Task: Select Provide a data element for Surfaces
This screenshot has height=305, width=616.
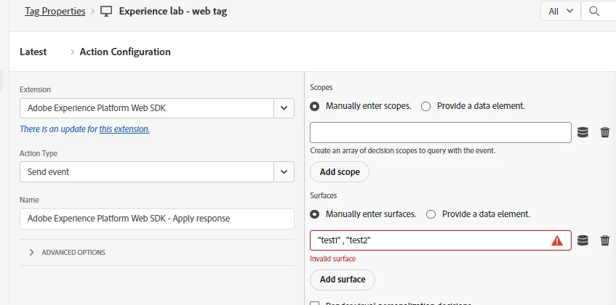Action: click(431, 214)
